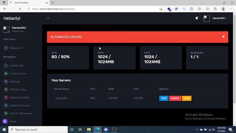Click the Create Server sidebar icon
The image size is (236, 133).
pos(6,74)
